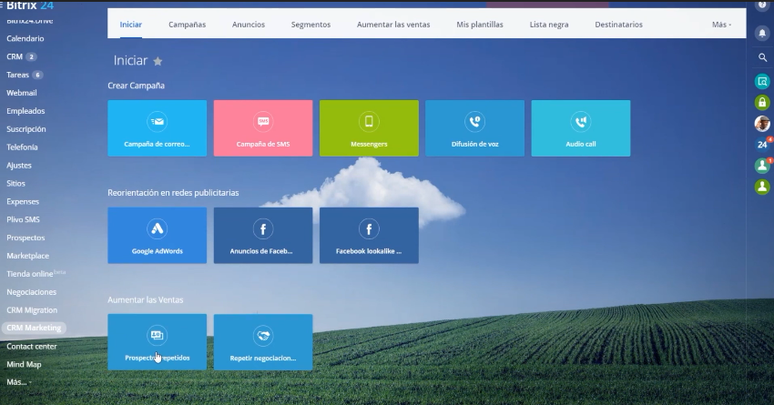Click the search magnifier icon
The width and height of the screenshot is (774, 405).
point(762,57)
